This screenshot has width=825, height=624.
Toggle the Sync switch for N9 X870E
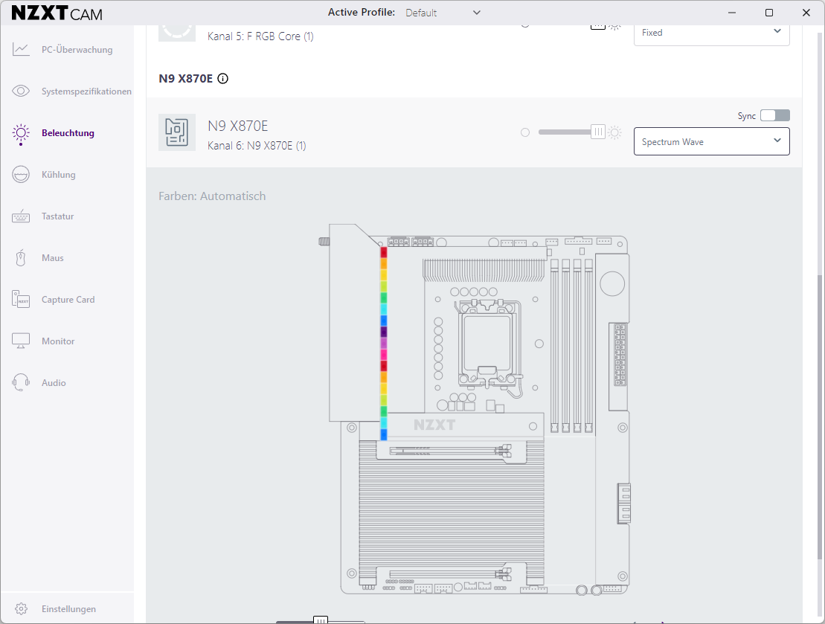coord(774,115)
